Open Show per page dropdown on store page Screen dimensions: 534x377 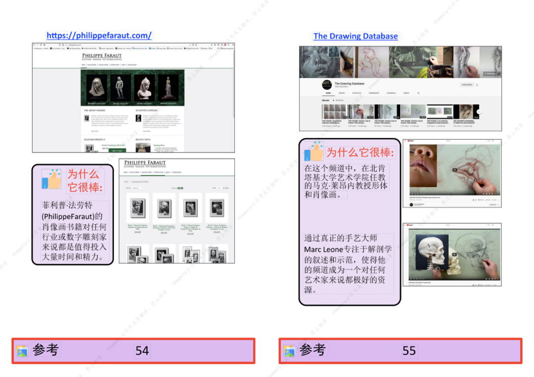(219, 188)
